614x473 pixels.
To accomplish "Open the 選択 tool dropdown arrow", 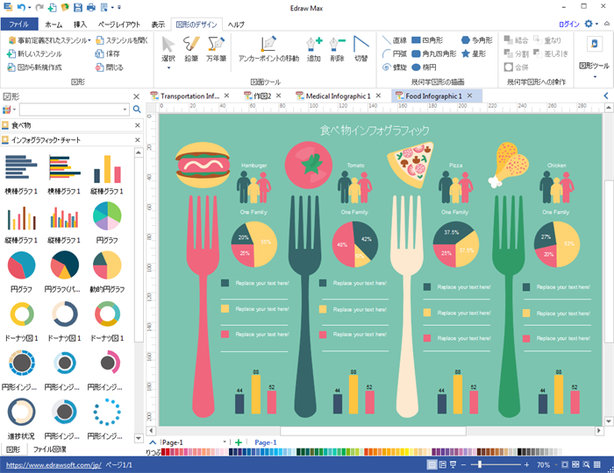I will pyautogui.click(x=168, y=68).
